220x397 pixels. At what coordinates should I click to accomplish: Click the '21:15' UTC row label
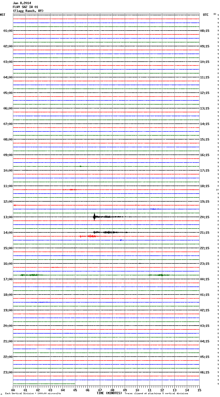[205, 233]
